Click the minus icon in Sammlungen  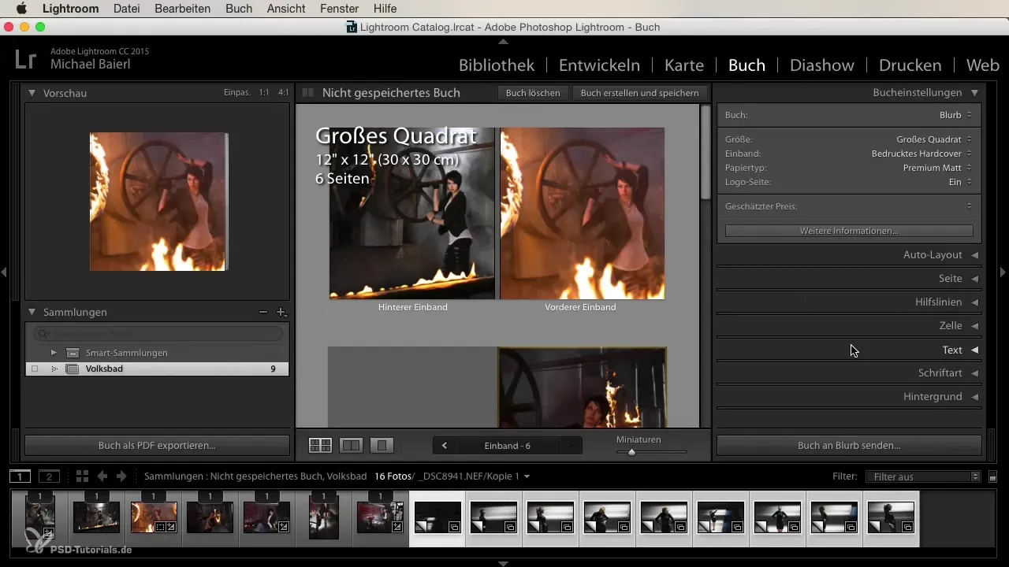pyautogui.click(x=263, y=313)
